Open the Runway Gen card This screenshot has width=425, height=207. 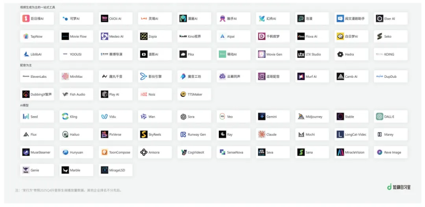pos(194,134)
